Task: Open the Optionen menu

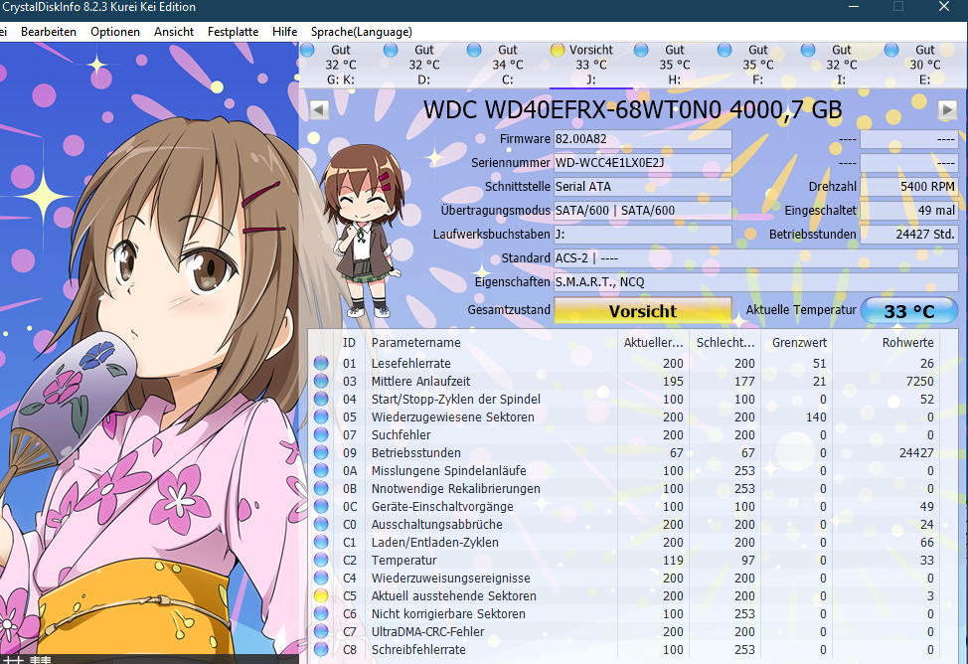Action: coord(115,32)
